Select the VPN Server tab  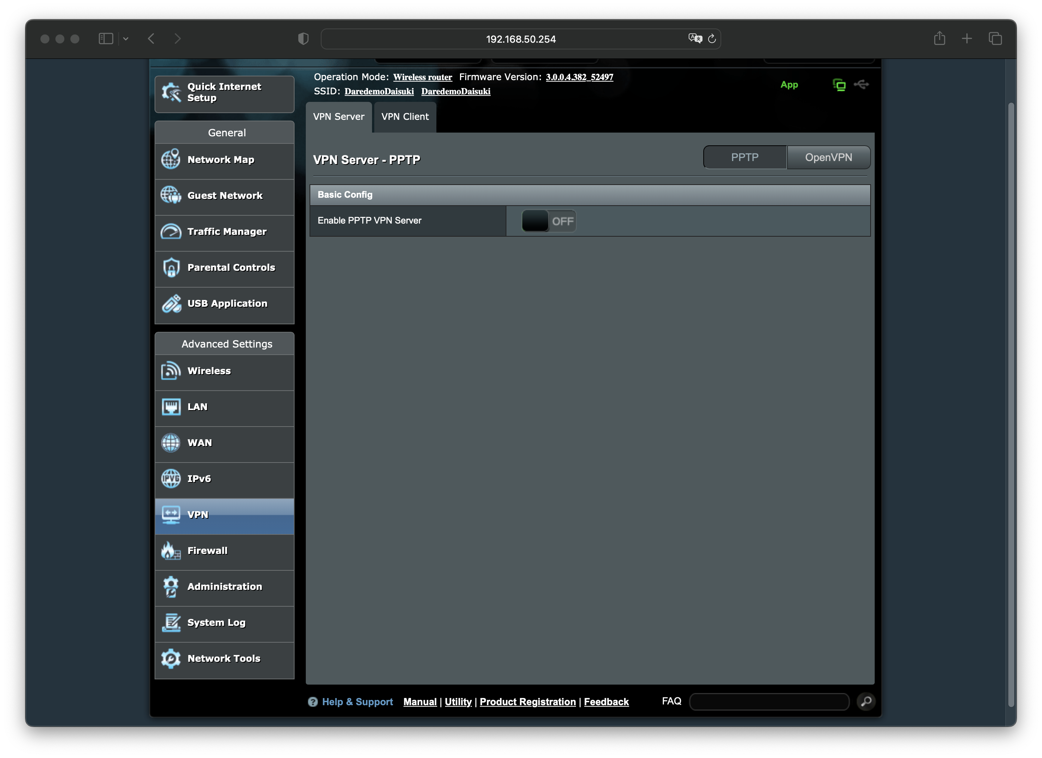click(x=338, y=117)
